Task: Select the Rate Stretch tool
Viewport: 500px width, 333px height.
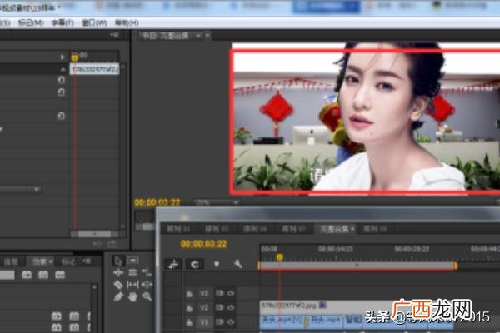Action: coord(147,272)
